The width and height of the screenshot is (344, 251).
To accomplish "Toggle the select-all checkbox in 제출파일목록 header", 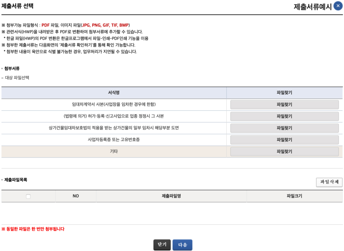I will click(28, 196).
